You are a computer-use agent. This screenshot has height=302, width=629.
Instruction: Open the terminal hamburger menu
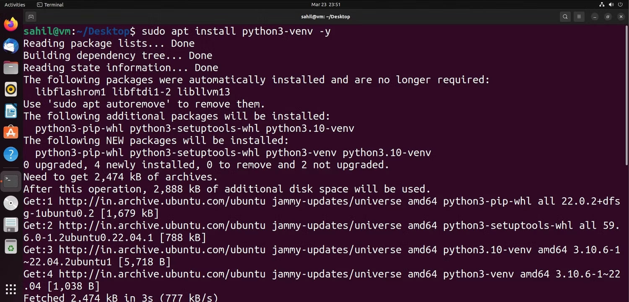(579, 17)
